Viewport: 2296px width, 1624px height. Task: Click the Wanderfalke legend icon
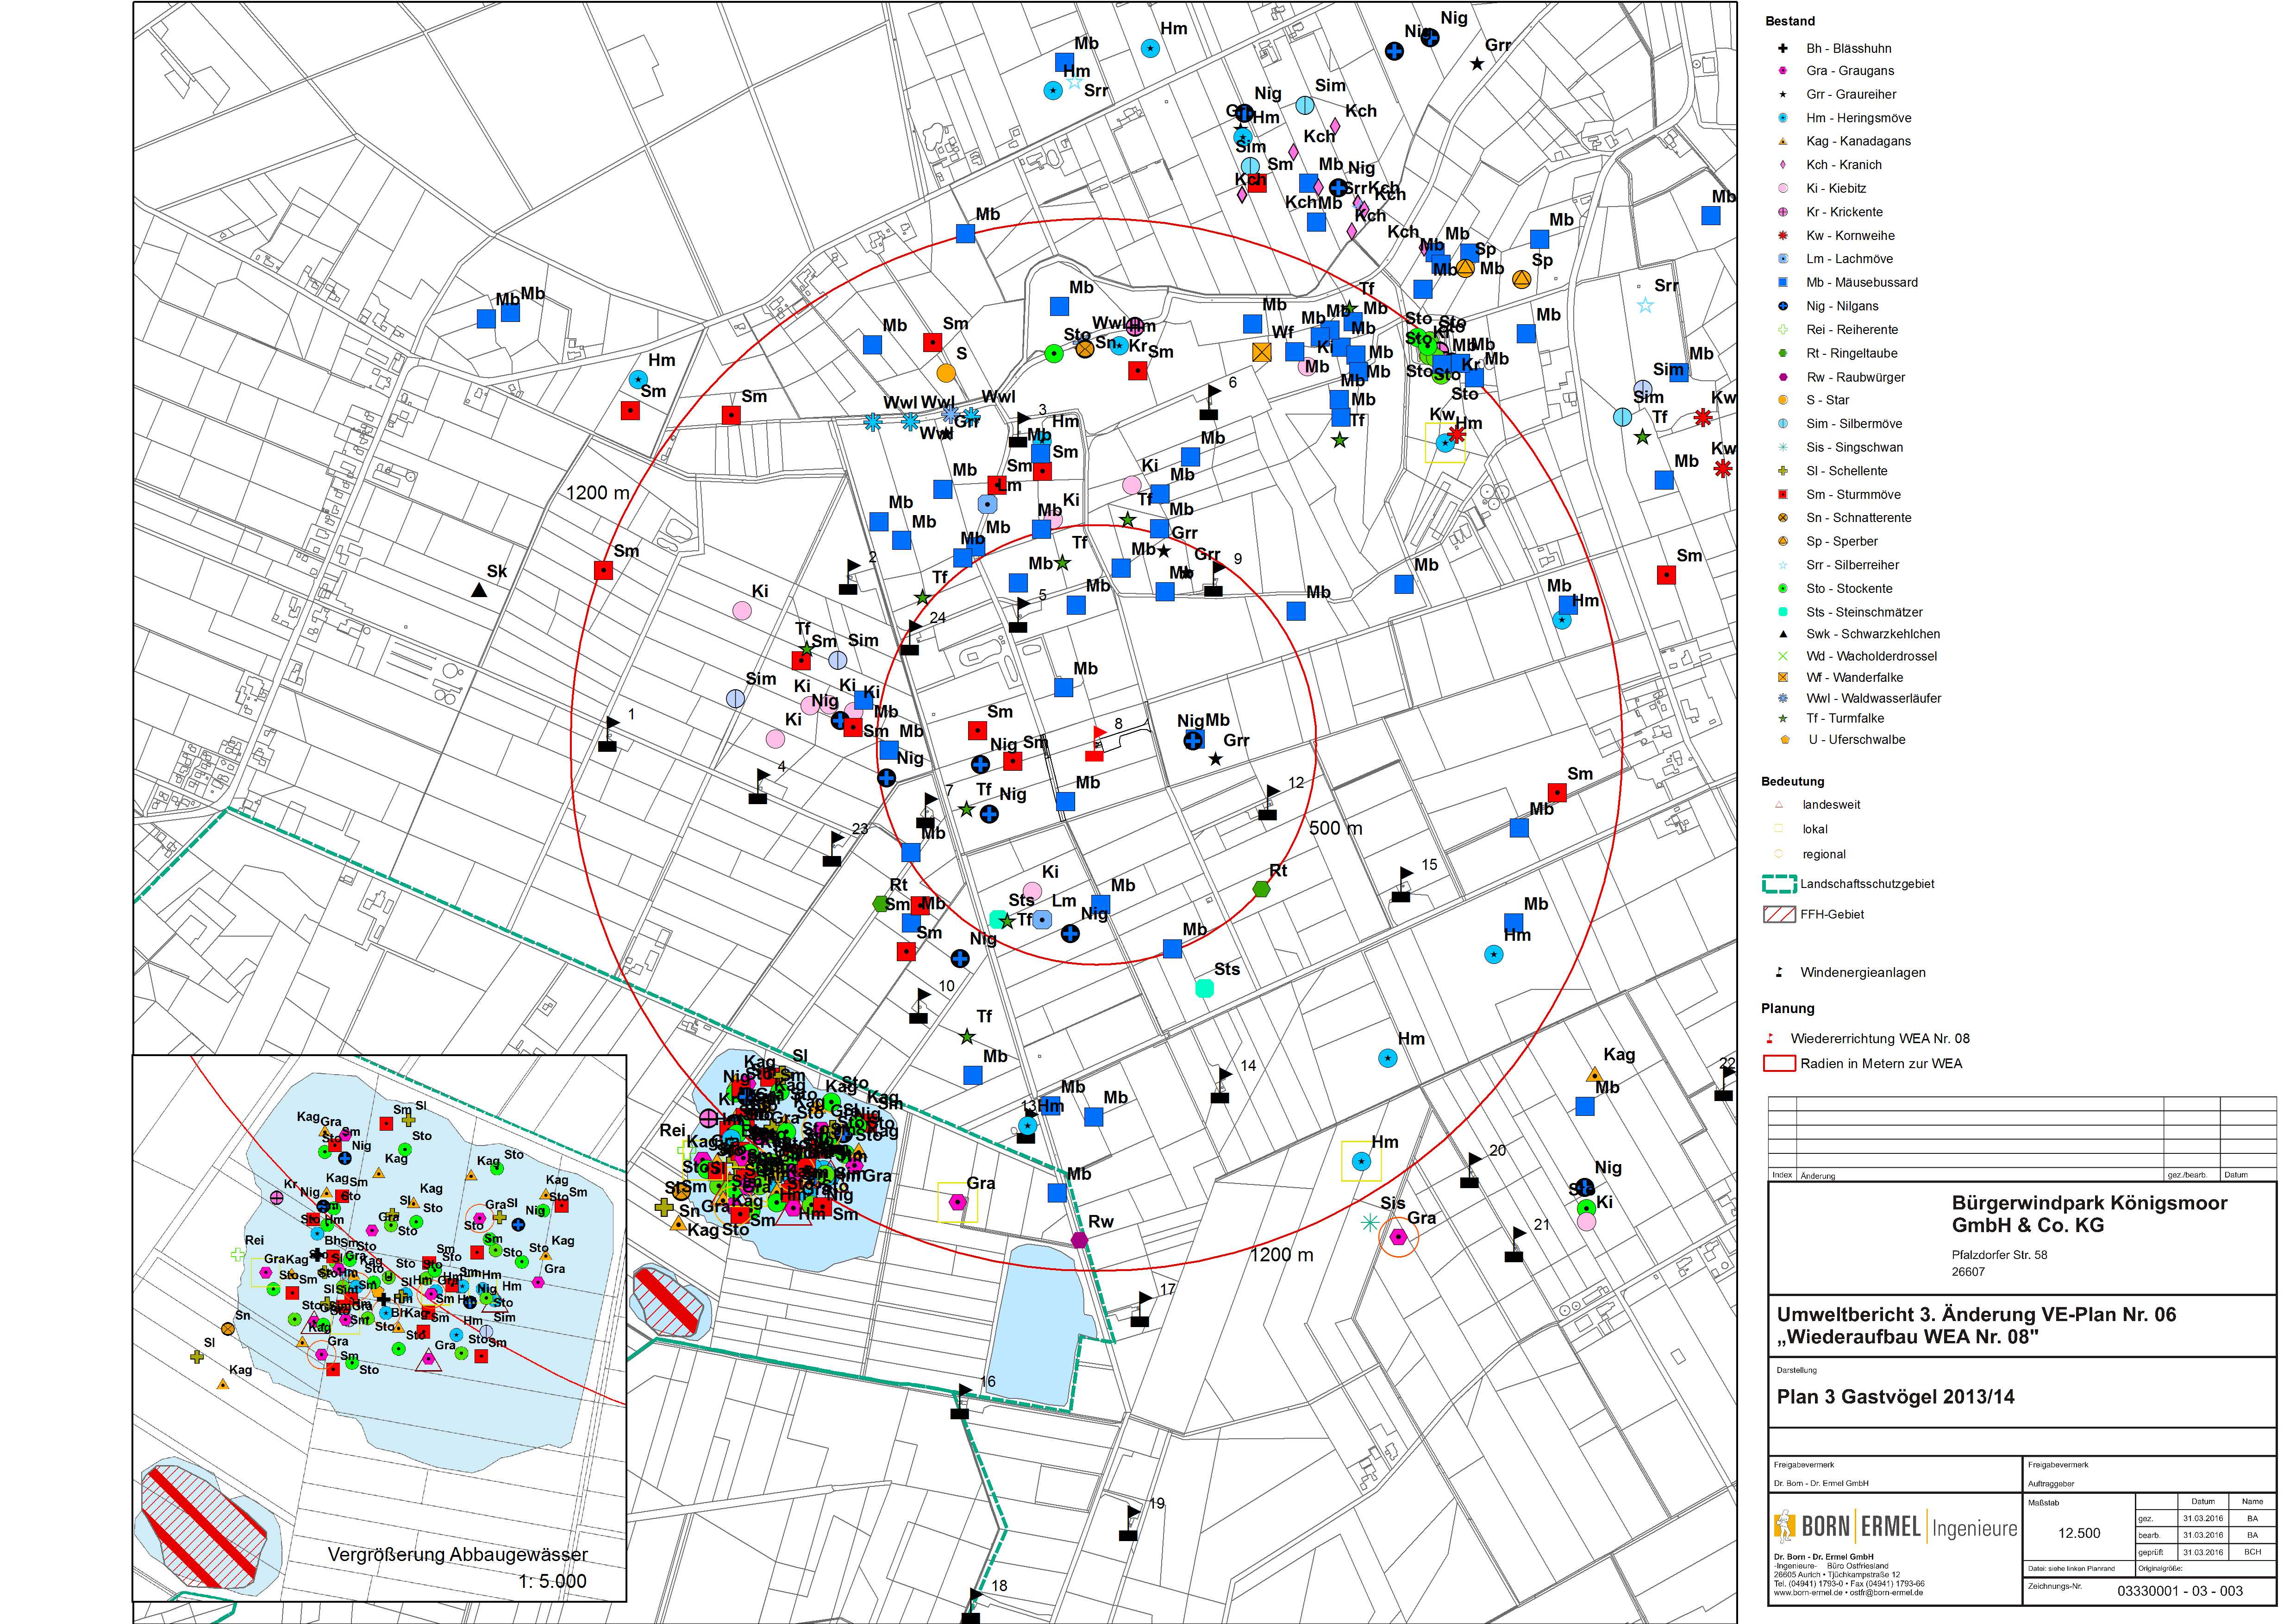[1782, 677]
